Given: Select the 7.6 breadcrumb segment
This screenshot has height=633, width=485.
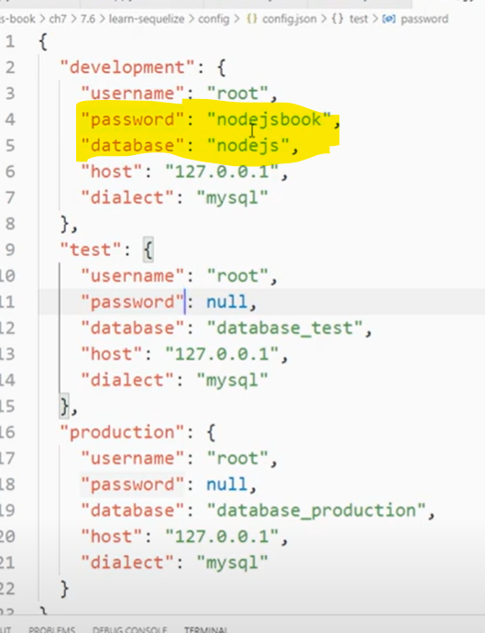Looking at the screenshot, I should [x=88, y=19].
